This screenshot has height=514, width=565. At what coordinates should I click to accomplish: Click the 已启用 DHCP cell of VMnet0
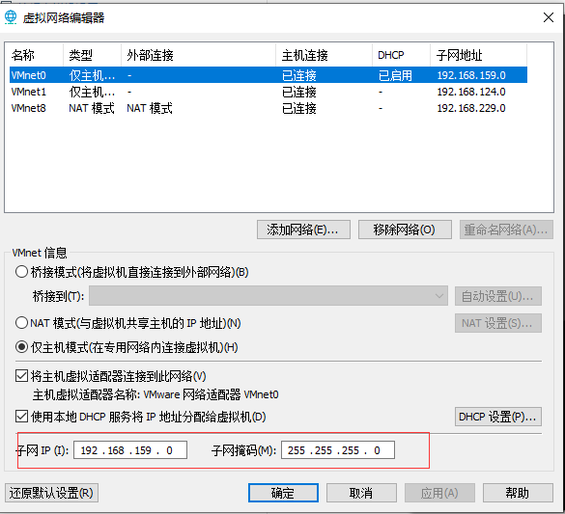[395, 75]
